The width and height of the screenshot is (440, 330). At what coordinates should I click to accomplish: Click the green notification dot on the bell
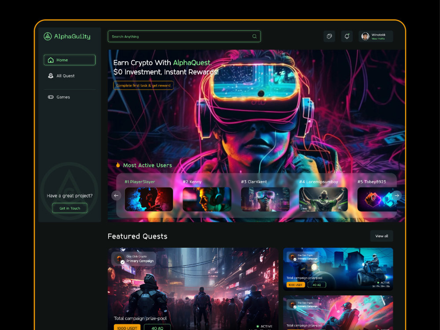tap(349, 33)
